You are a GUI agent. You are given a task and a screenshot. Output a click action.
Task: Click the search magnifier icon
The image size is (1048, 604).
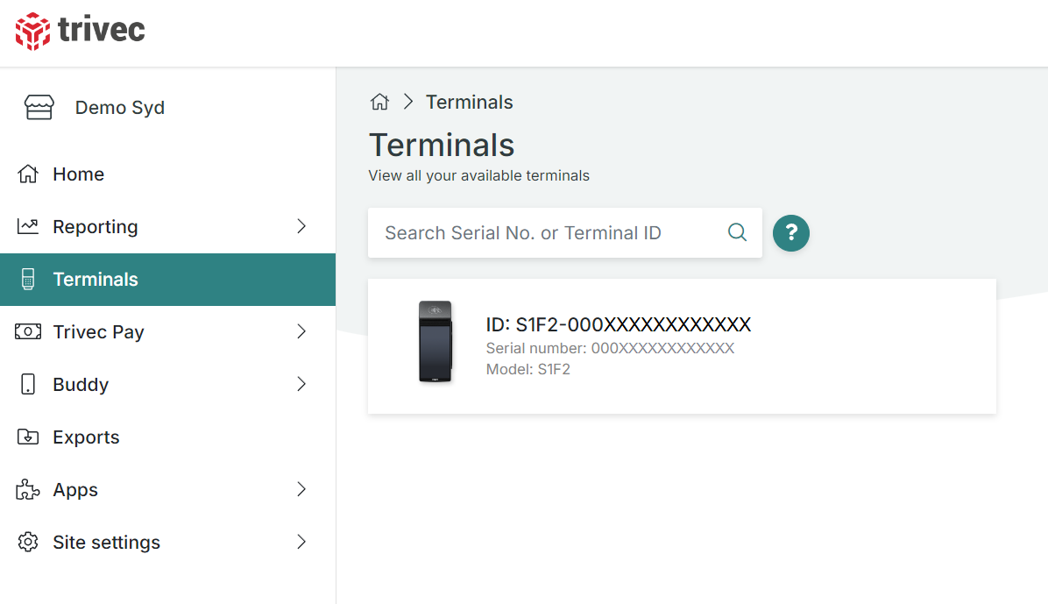click(x=737, y=232)
